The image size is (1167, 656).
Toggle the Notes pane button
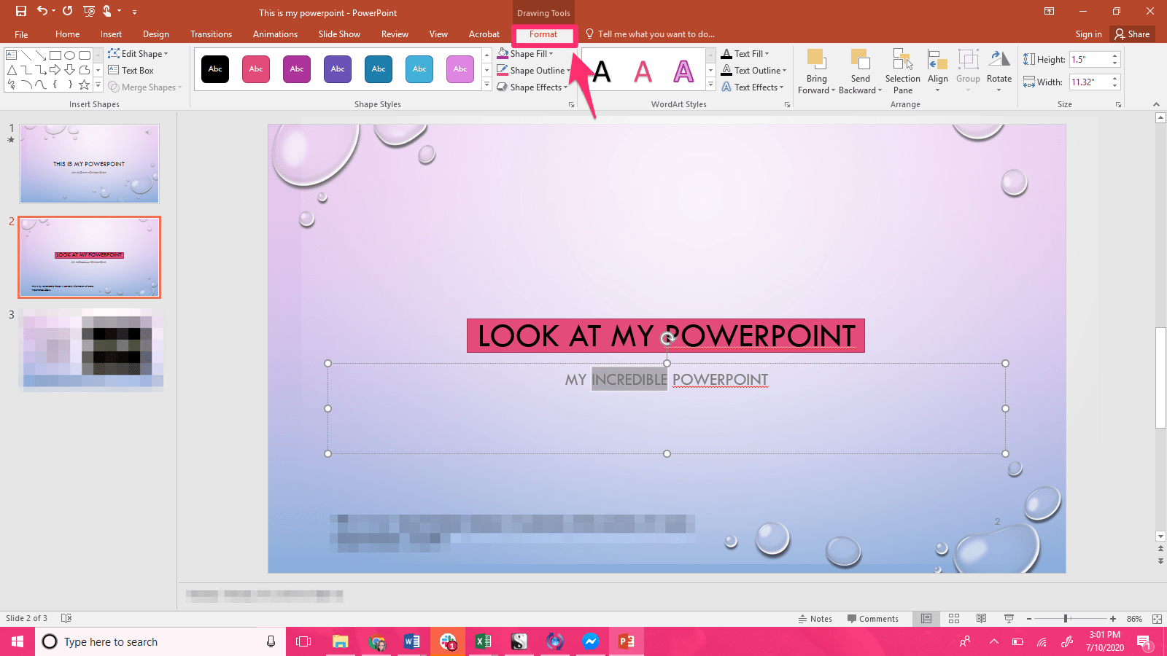(x=815, y=619)
